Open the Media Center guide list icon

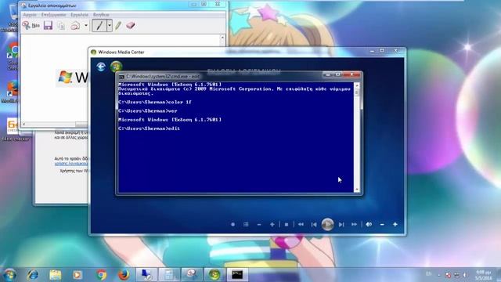click(x=246, y=225)
